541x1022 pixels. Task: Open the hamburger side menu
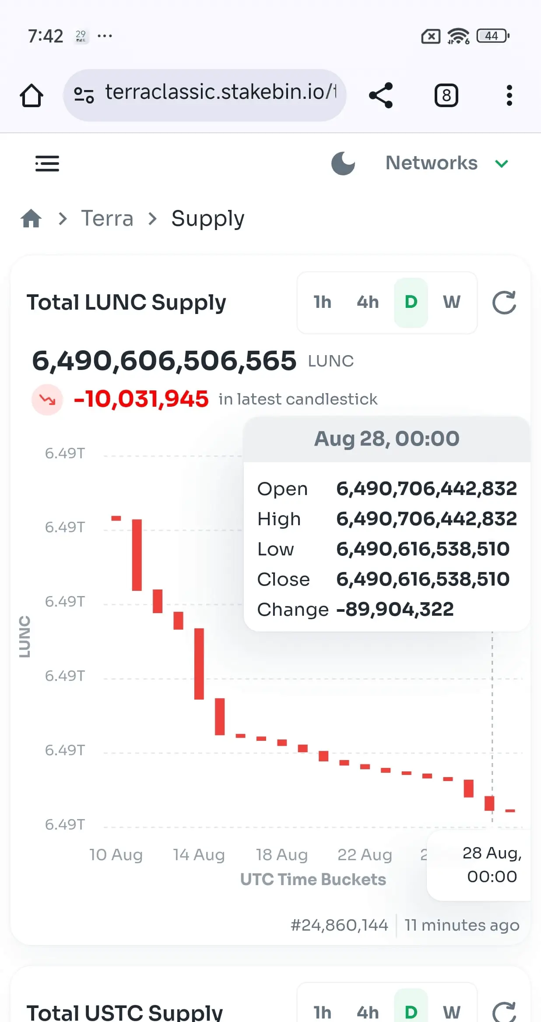47,164
